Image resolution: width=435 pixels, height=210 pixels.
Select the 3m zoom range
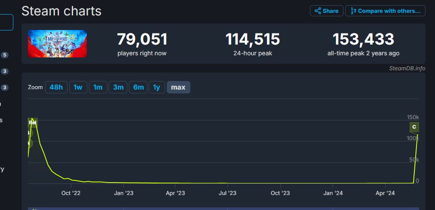118,87
